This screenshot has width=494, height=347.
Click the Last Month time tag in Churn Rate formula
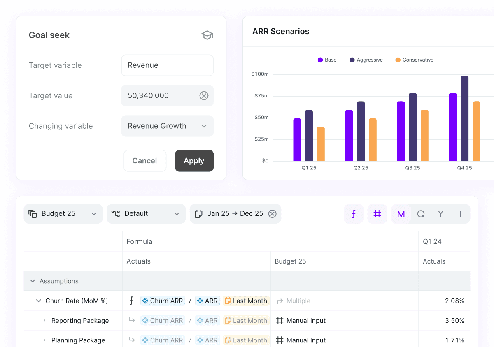pos(246,301)
